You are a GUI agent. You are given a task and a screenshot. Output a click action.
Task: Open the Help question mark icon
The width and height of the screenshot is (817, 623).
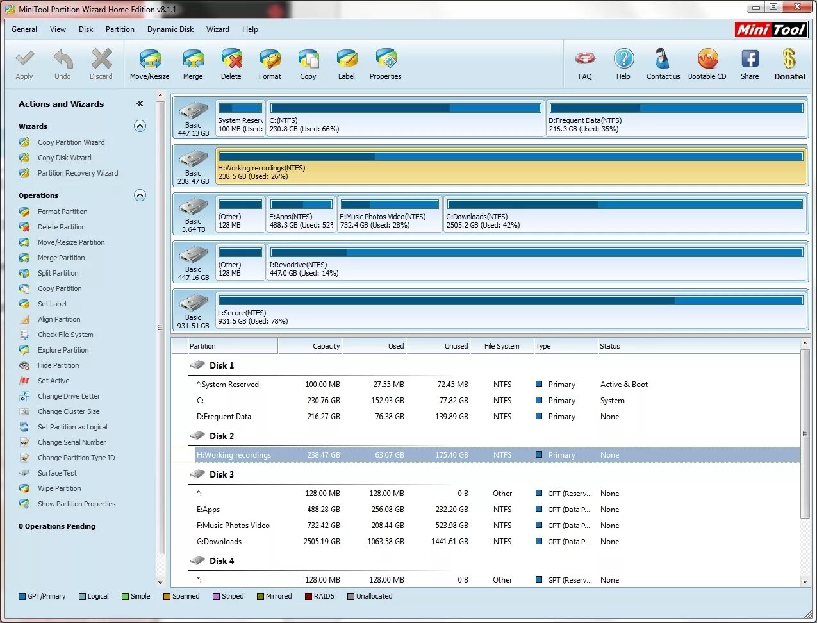(623, 59)
